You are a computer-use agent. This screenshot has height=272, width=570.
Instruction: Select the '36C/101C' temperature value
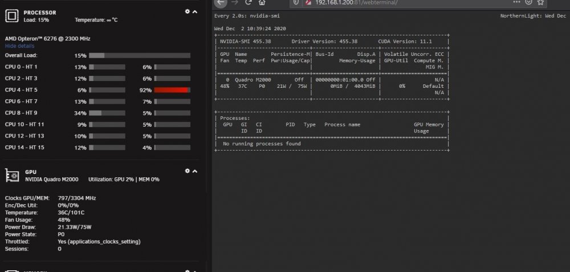coord(71,213)
